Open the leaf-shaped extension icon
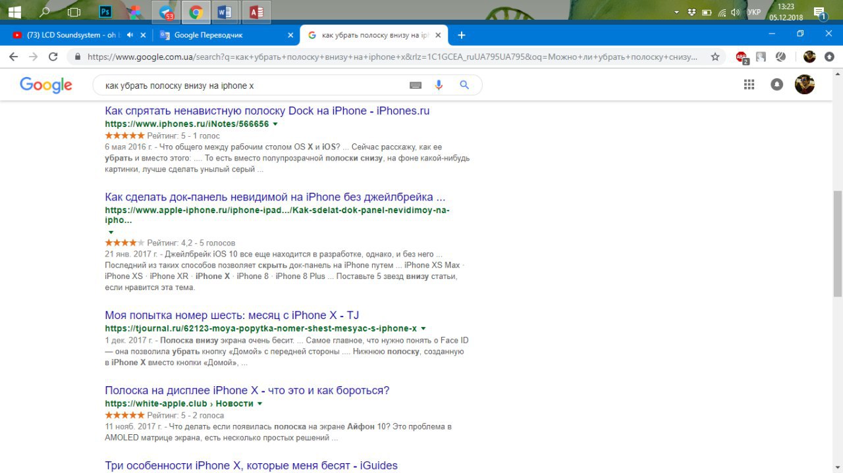Image resolution: width=843 pixels, height=473 pixels. pyautogui.click(x=780, y=57)
